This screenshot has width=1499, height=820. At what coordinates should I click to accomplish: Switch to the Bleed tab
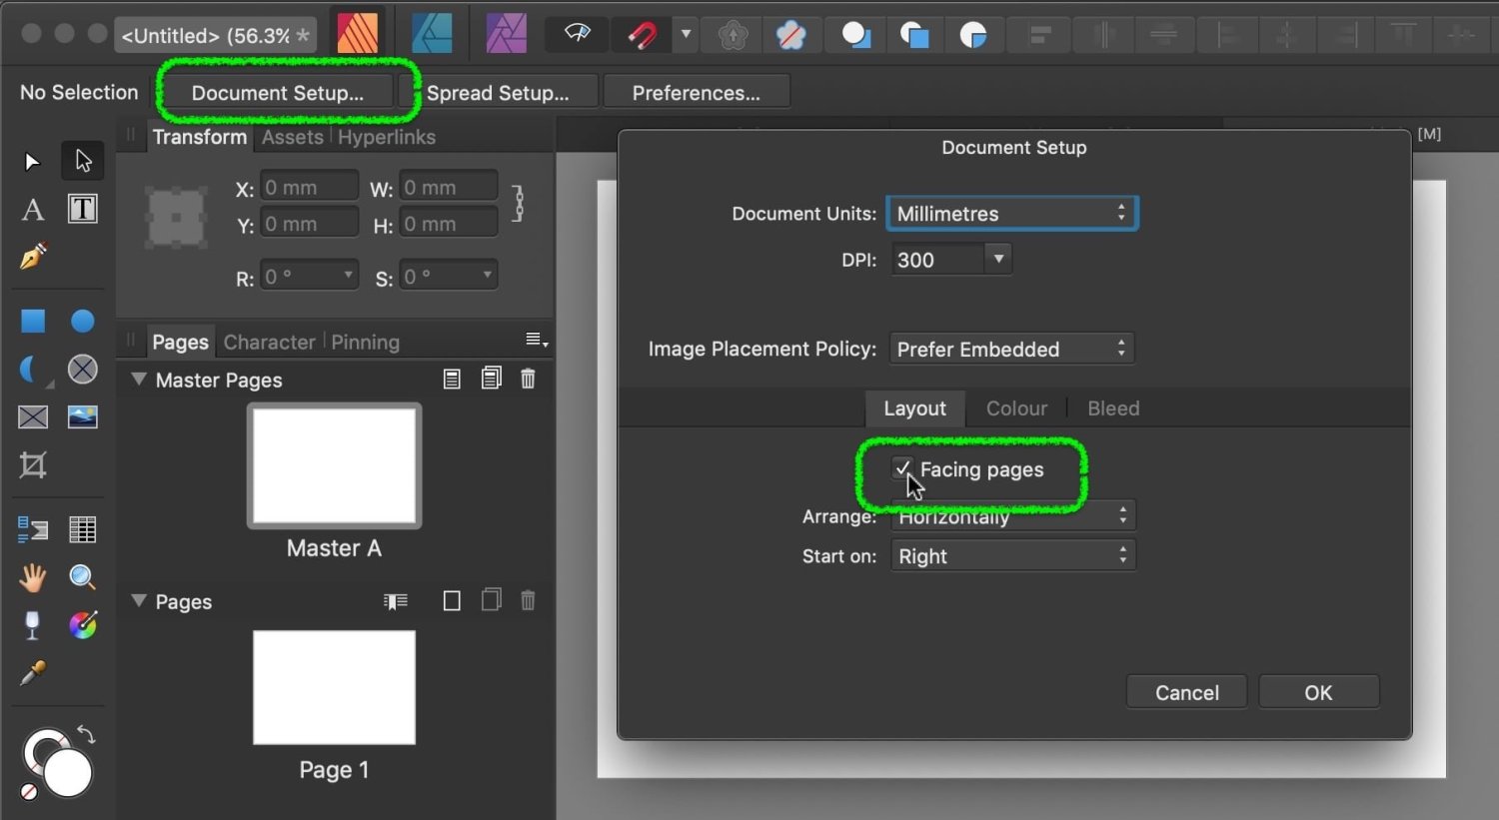coord(1112,409)
